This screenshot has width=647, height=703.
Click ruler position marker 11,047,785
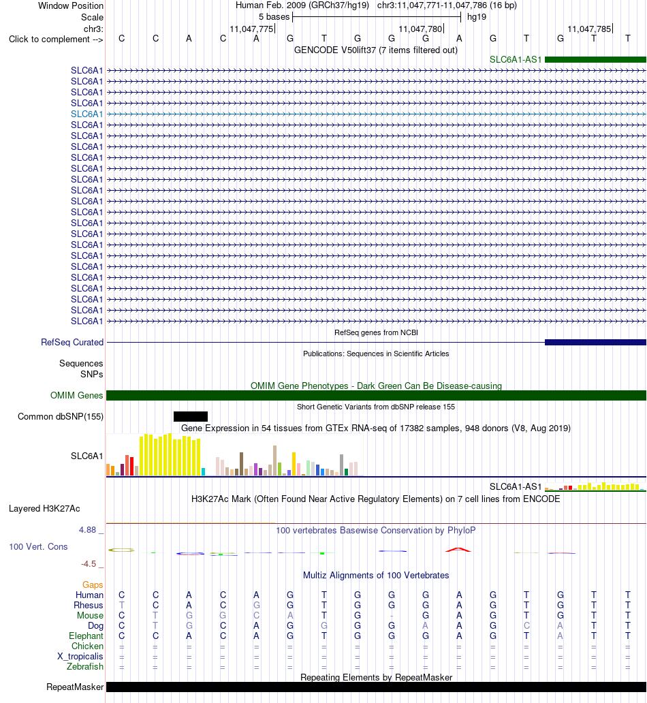(x=590, y=29)
